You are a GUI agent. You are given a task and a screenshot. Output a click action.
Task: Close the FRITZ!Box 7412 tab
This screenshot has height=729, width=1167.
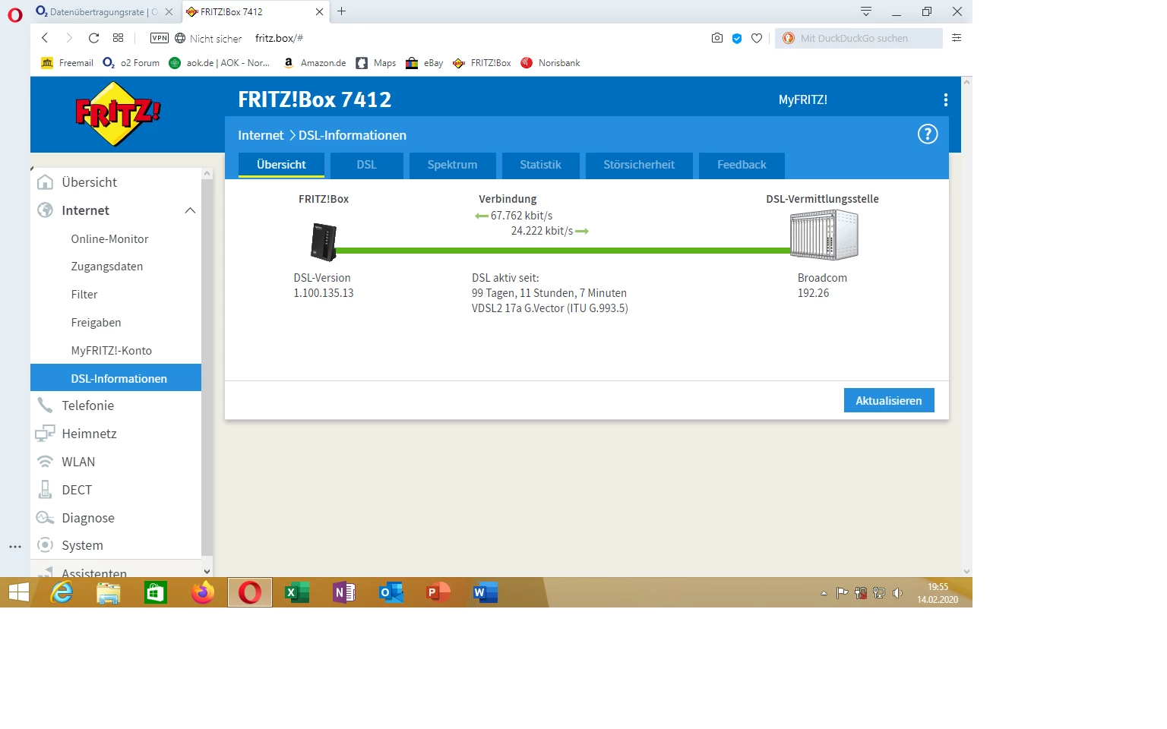point(319,11)
